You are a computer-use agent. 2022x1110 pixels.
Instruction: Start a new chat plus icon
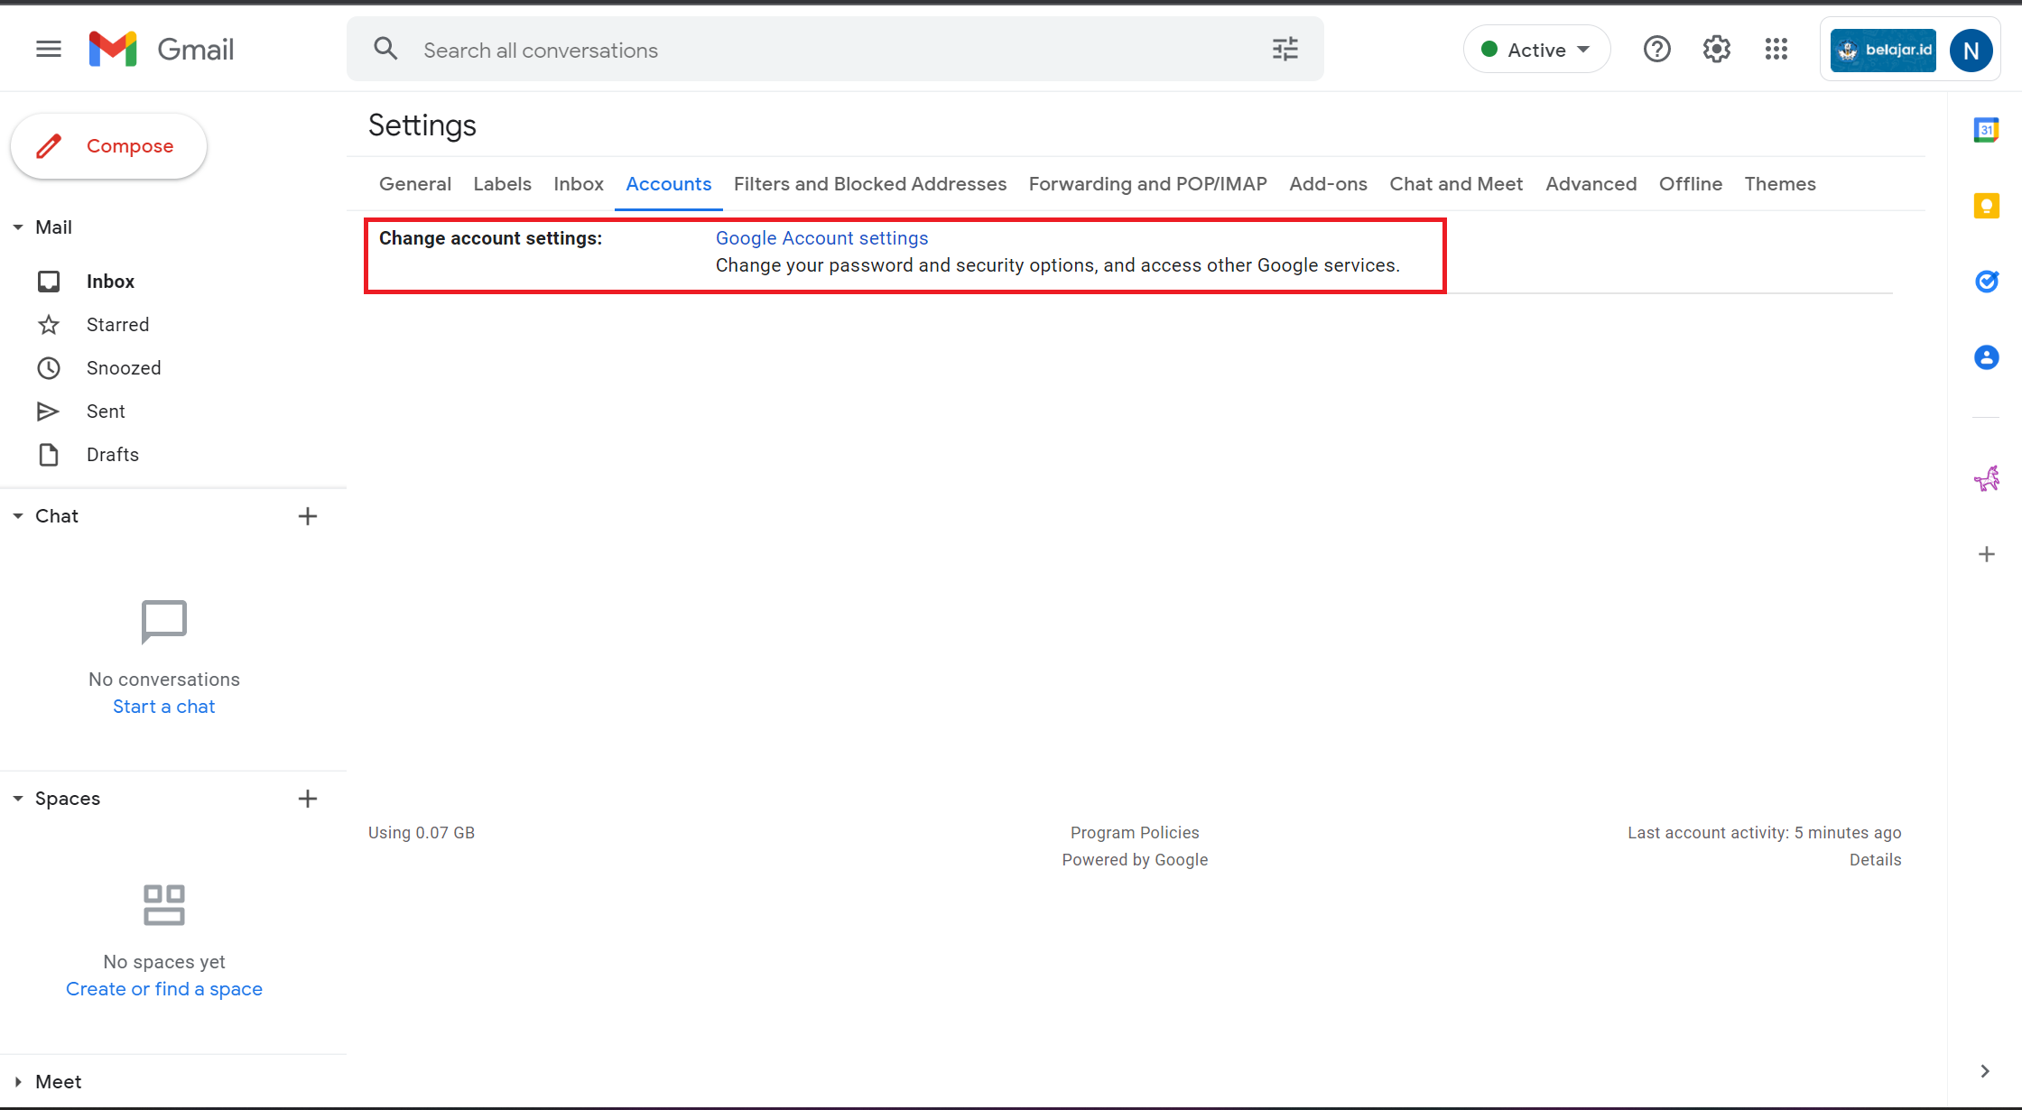[308, 516]
